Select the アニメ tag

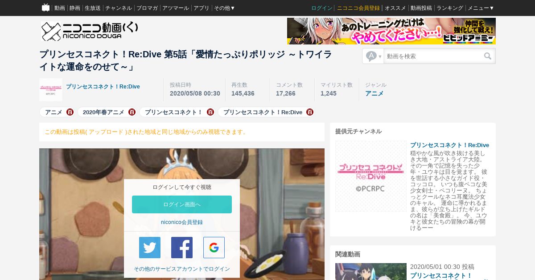click(x=53, y=112)
